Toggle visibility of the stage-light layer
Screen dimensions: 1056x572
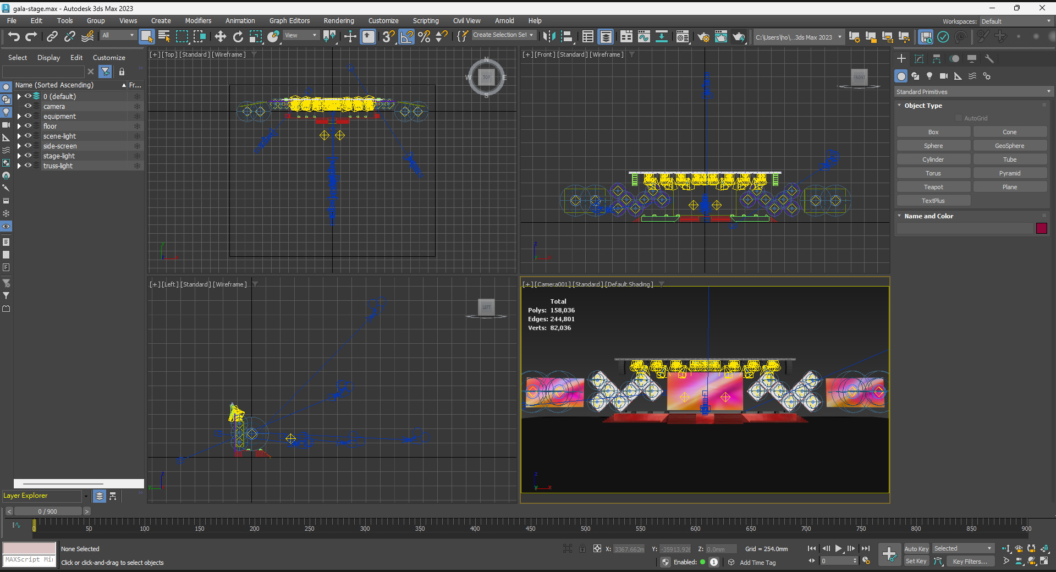click(28, 156)
